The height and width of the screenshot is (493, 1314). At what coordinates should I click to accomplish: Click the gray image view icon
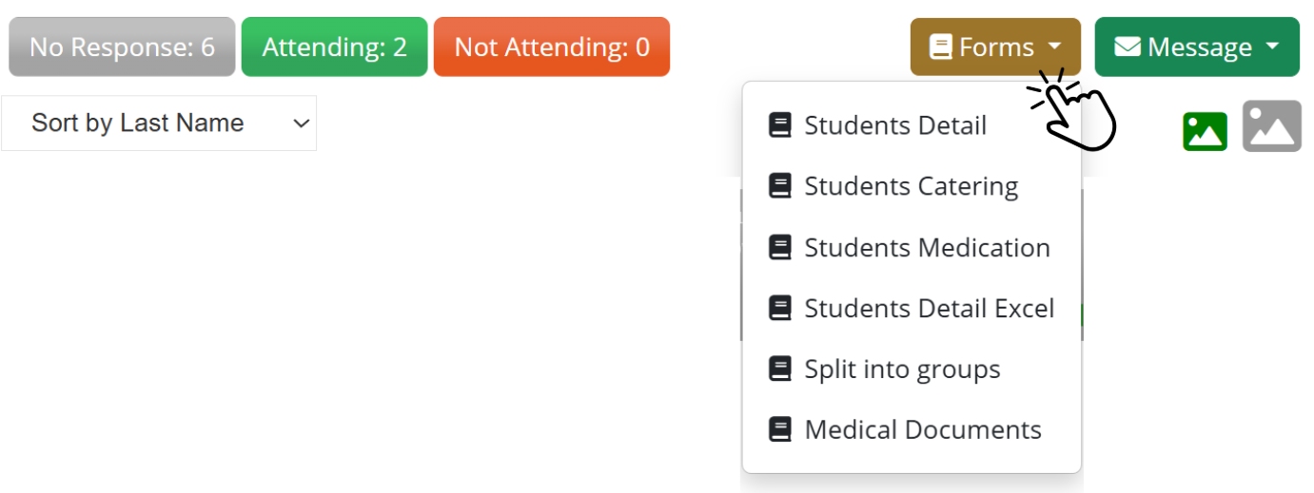[x=1271, y=126]
